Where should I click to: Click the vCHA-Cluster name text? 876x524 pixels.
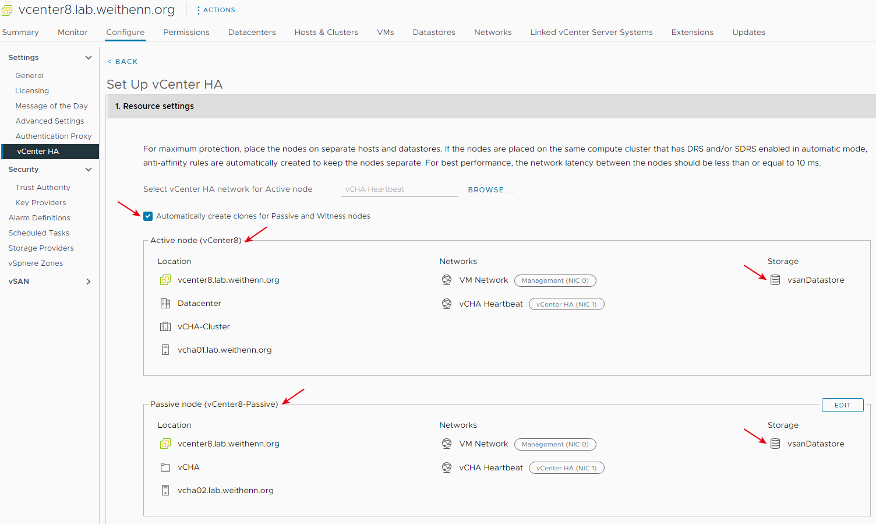click(x=204, y=326)
